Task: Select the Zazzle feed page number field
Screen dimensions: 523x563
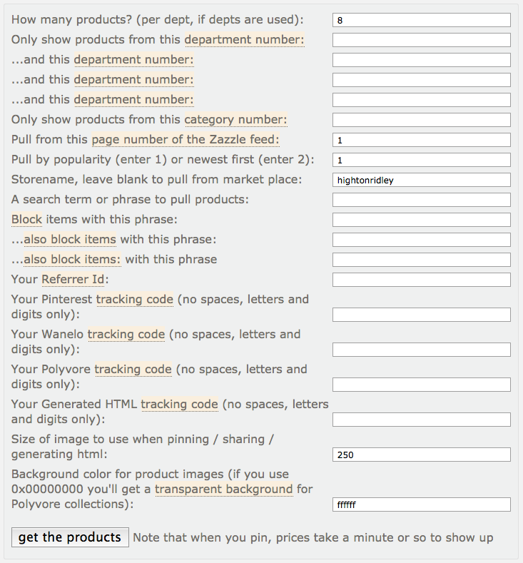Action: pos(421,140)
